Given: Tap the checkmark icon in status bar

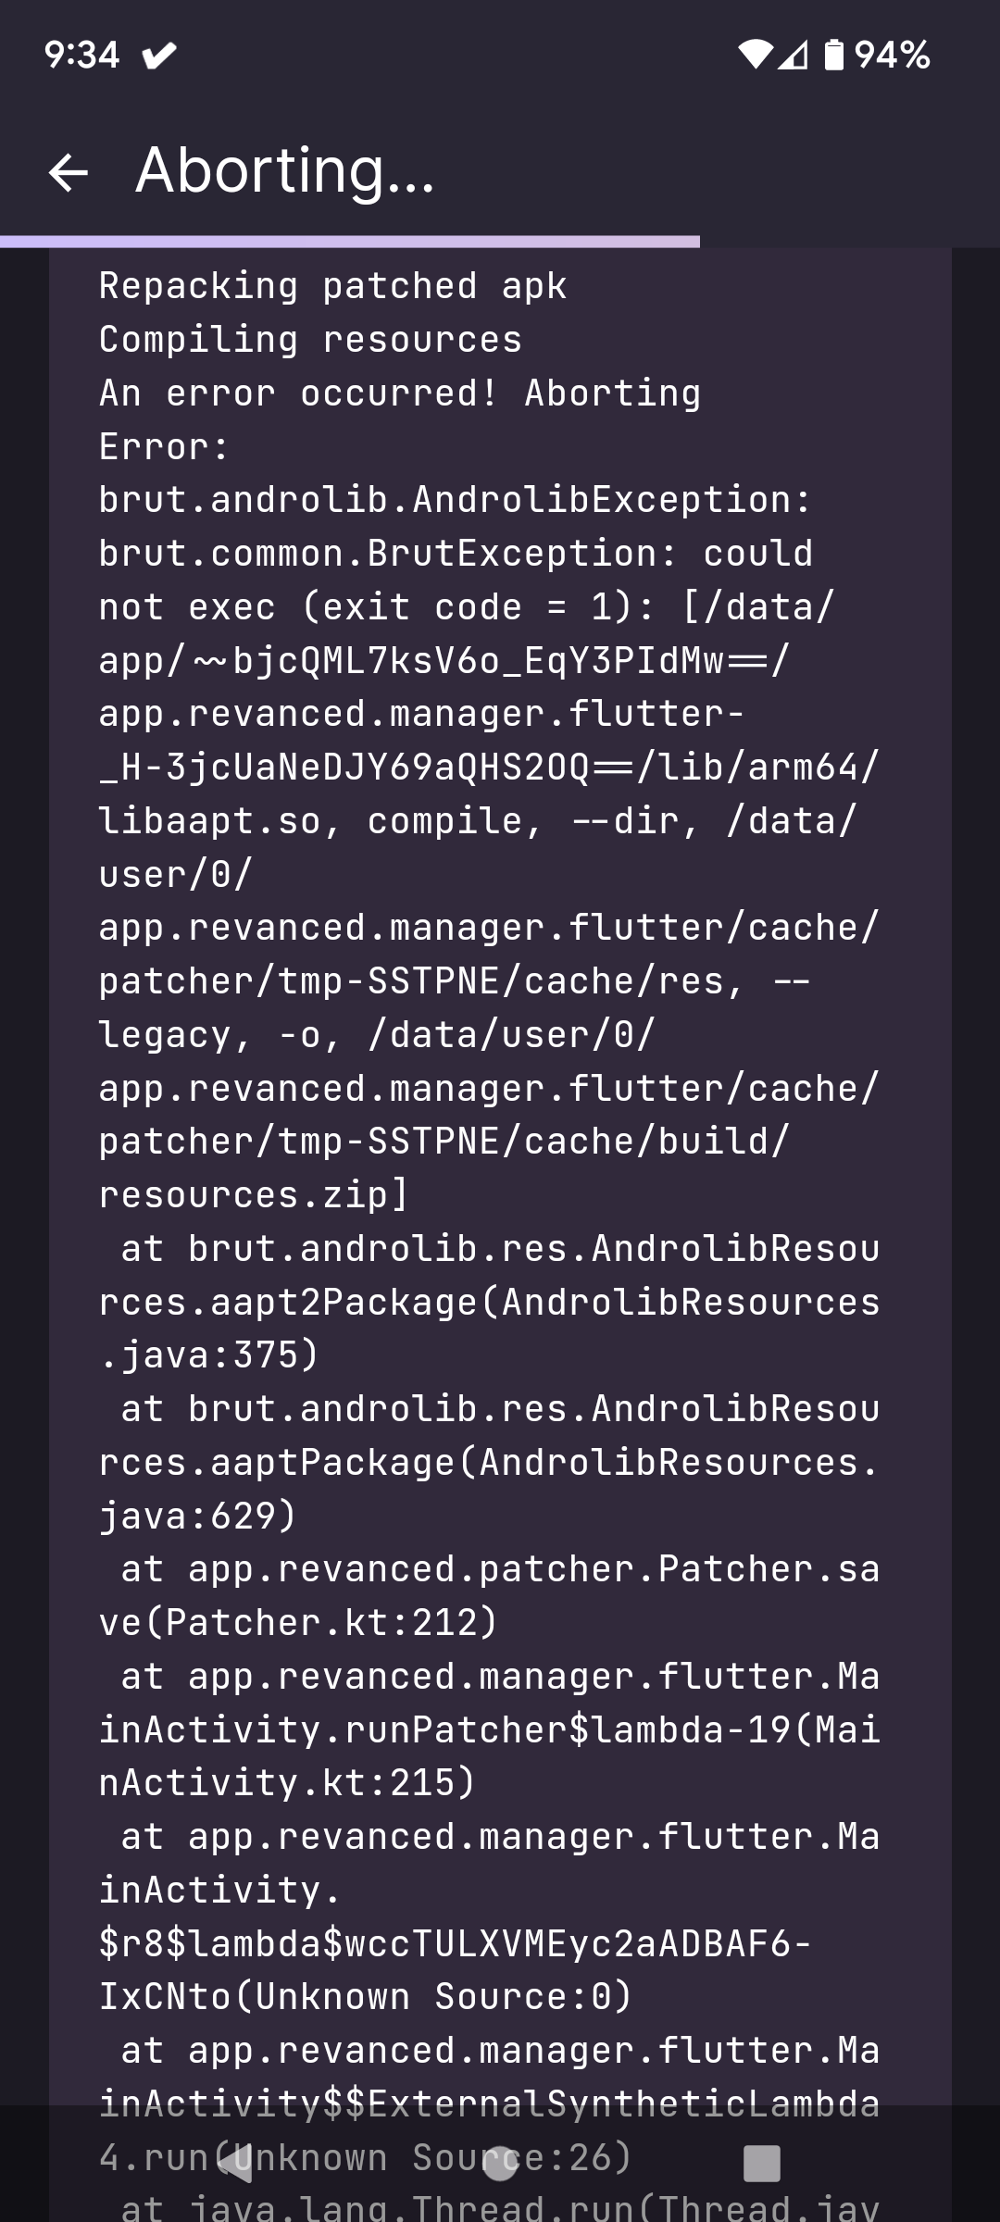Looking at the screenshot, I should coord(157,56).
